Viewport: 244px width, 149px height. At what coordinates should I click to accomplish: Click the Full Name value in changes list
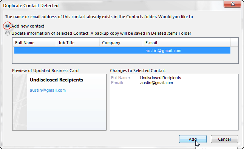coord(161,78)
